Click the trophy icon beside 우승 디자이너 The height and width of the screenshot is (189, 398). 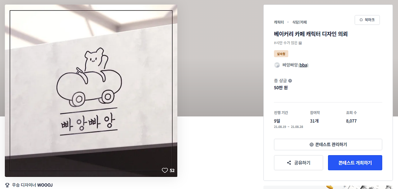coord(7,185)
